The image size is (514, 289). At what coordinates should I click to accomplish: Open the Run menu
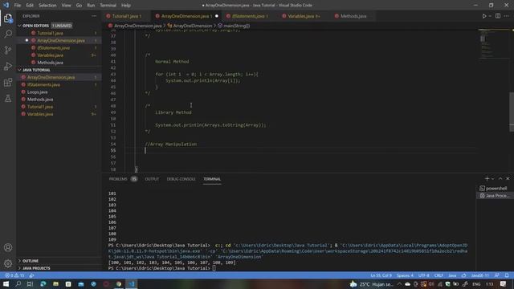(91, 6)
